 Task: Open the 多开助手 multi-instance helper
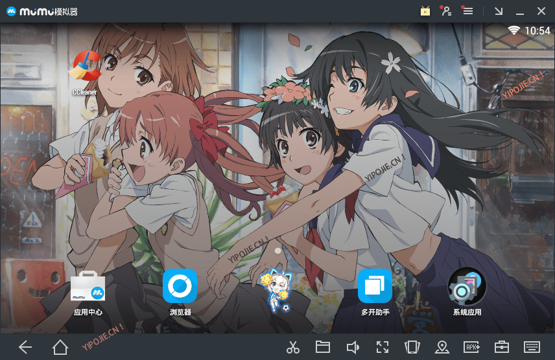(375, 286)
